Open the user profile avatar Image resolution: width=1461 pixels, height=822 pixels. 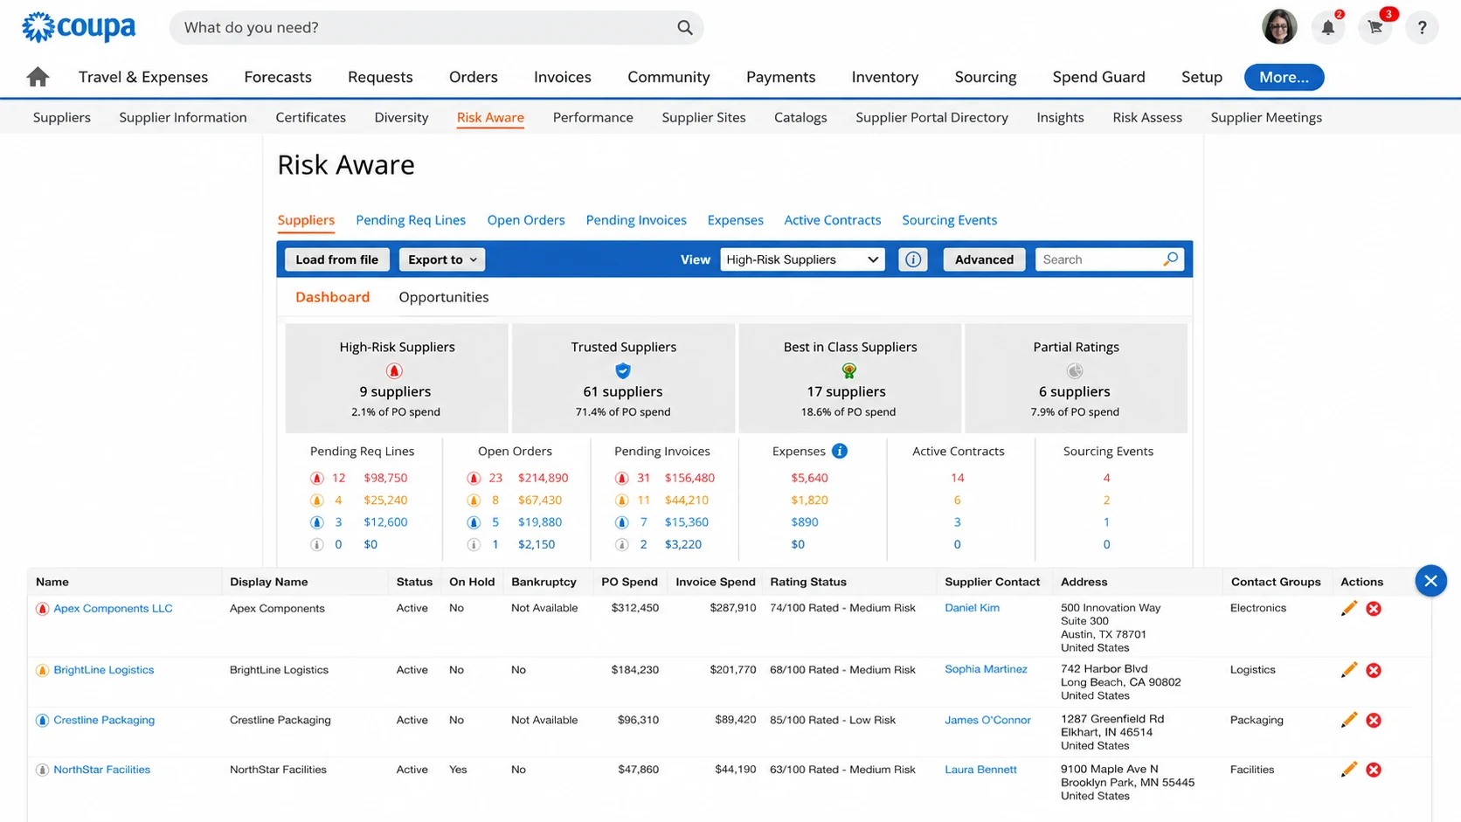1279,27
